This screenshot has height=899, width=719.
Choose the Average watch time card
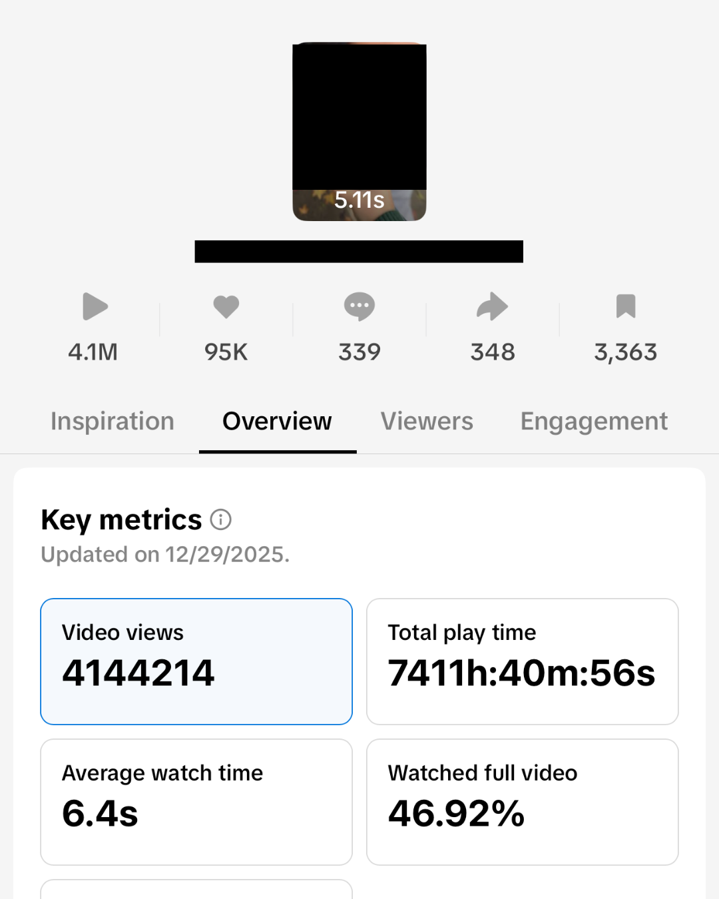point(196,802)
